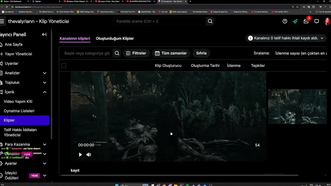This screenshot has width=331, height=186.
Task: Click the horizontal scrollbar under clip list
Action: tap(179, 175)
